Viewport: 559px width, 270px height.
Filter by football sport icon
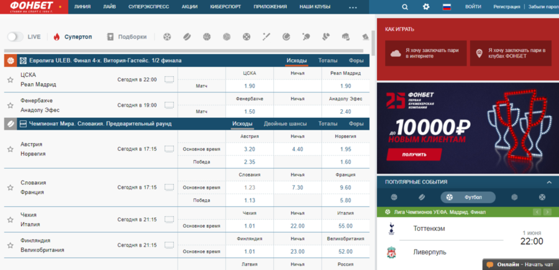pyautogui.click(x=168, y=37)
